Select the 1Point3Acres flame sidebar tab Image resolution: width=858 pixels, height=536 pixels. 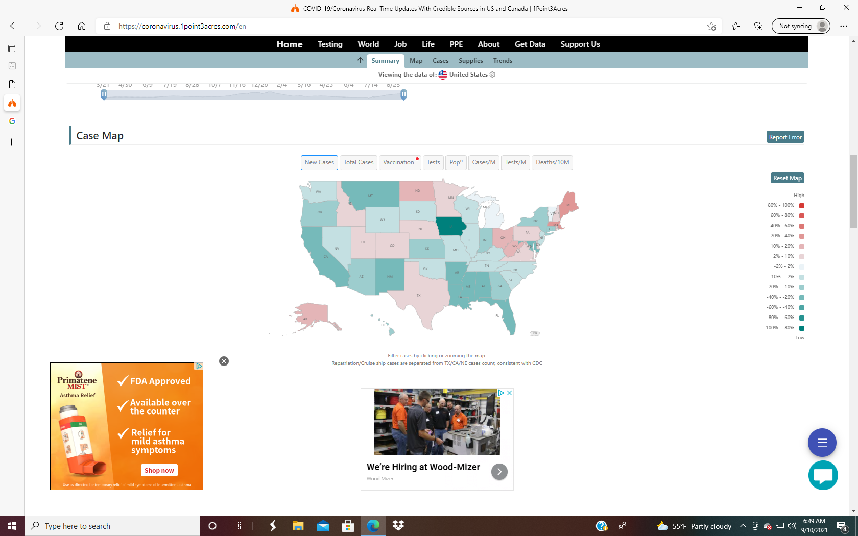coord(12,103)
